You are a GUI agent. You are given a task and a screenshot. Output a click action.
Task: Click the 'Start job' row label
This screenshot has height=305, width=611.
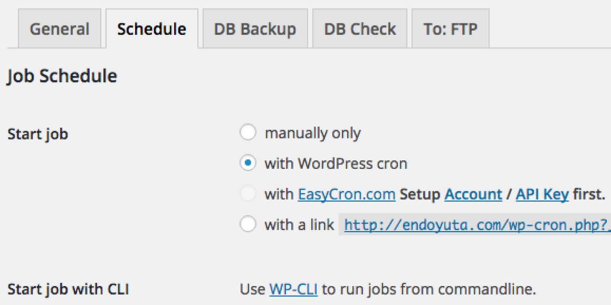(x=38, y=134)
